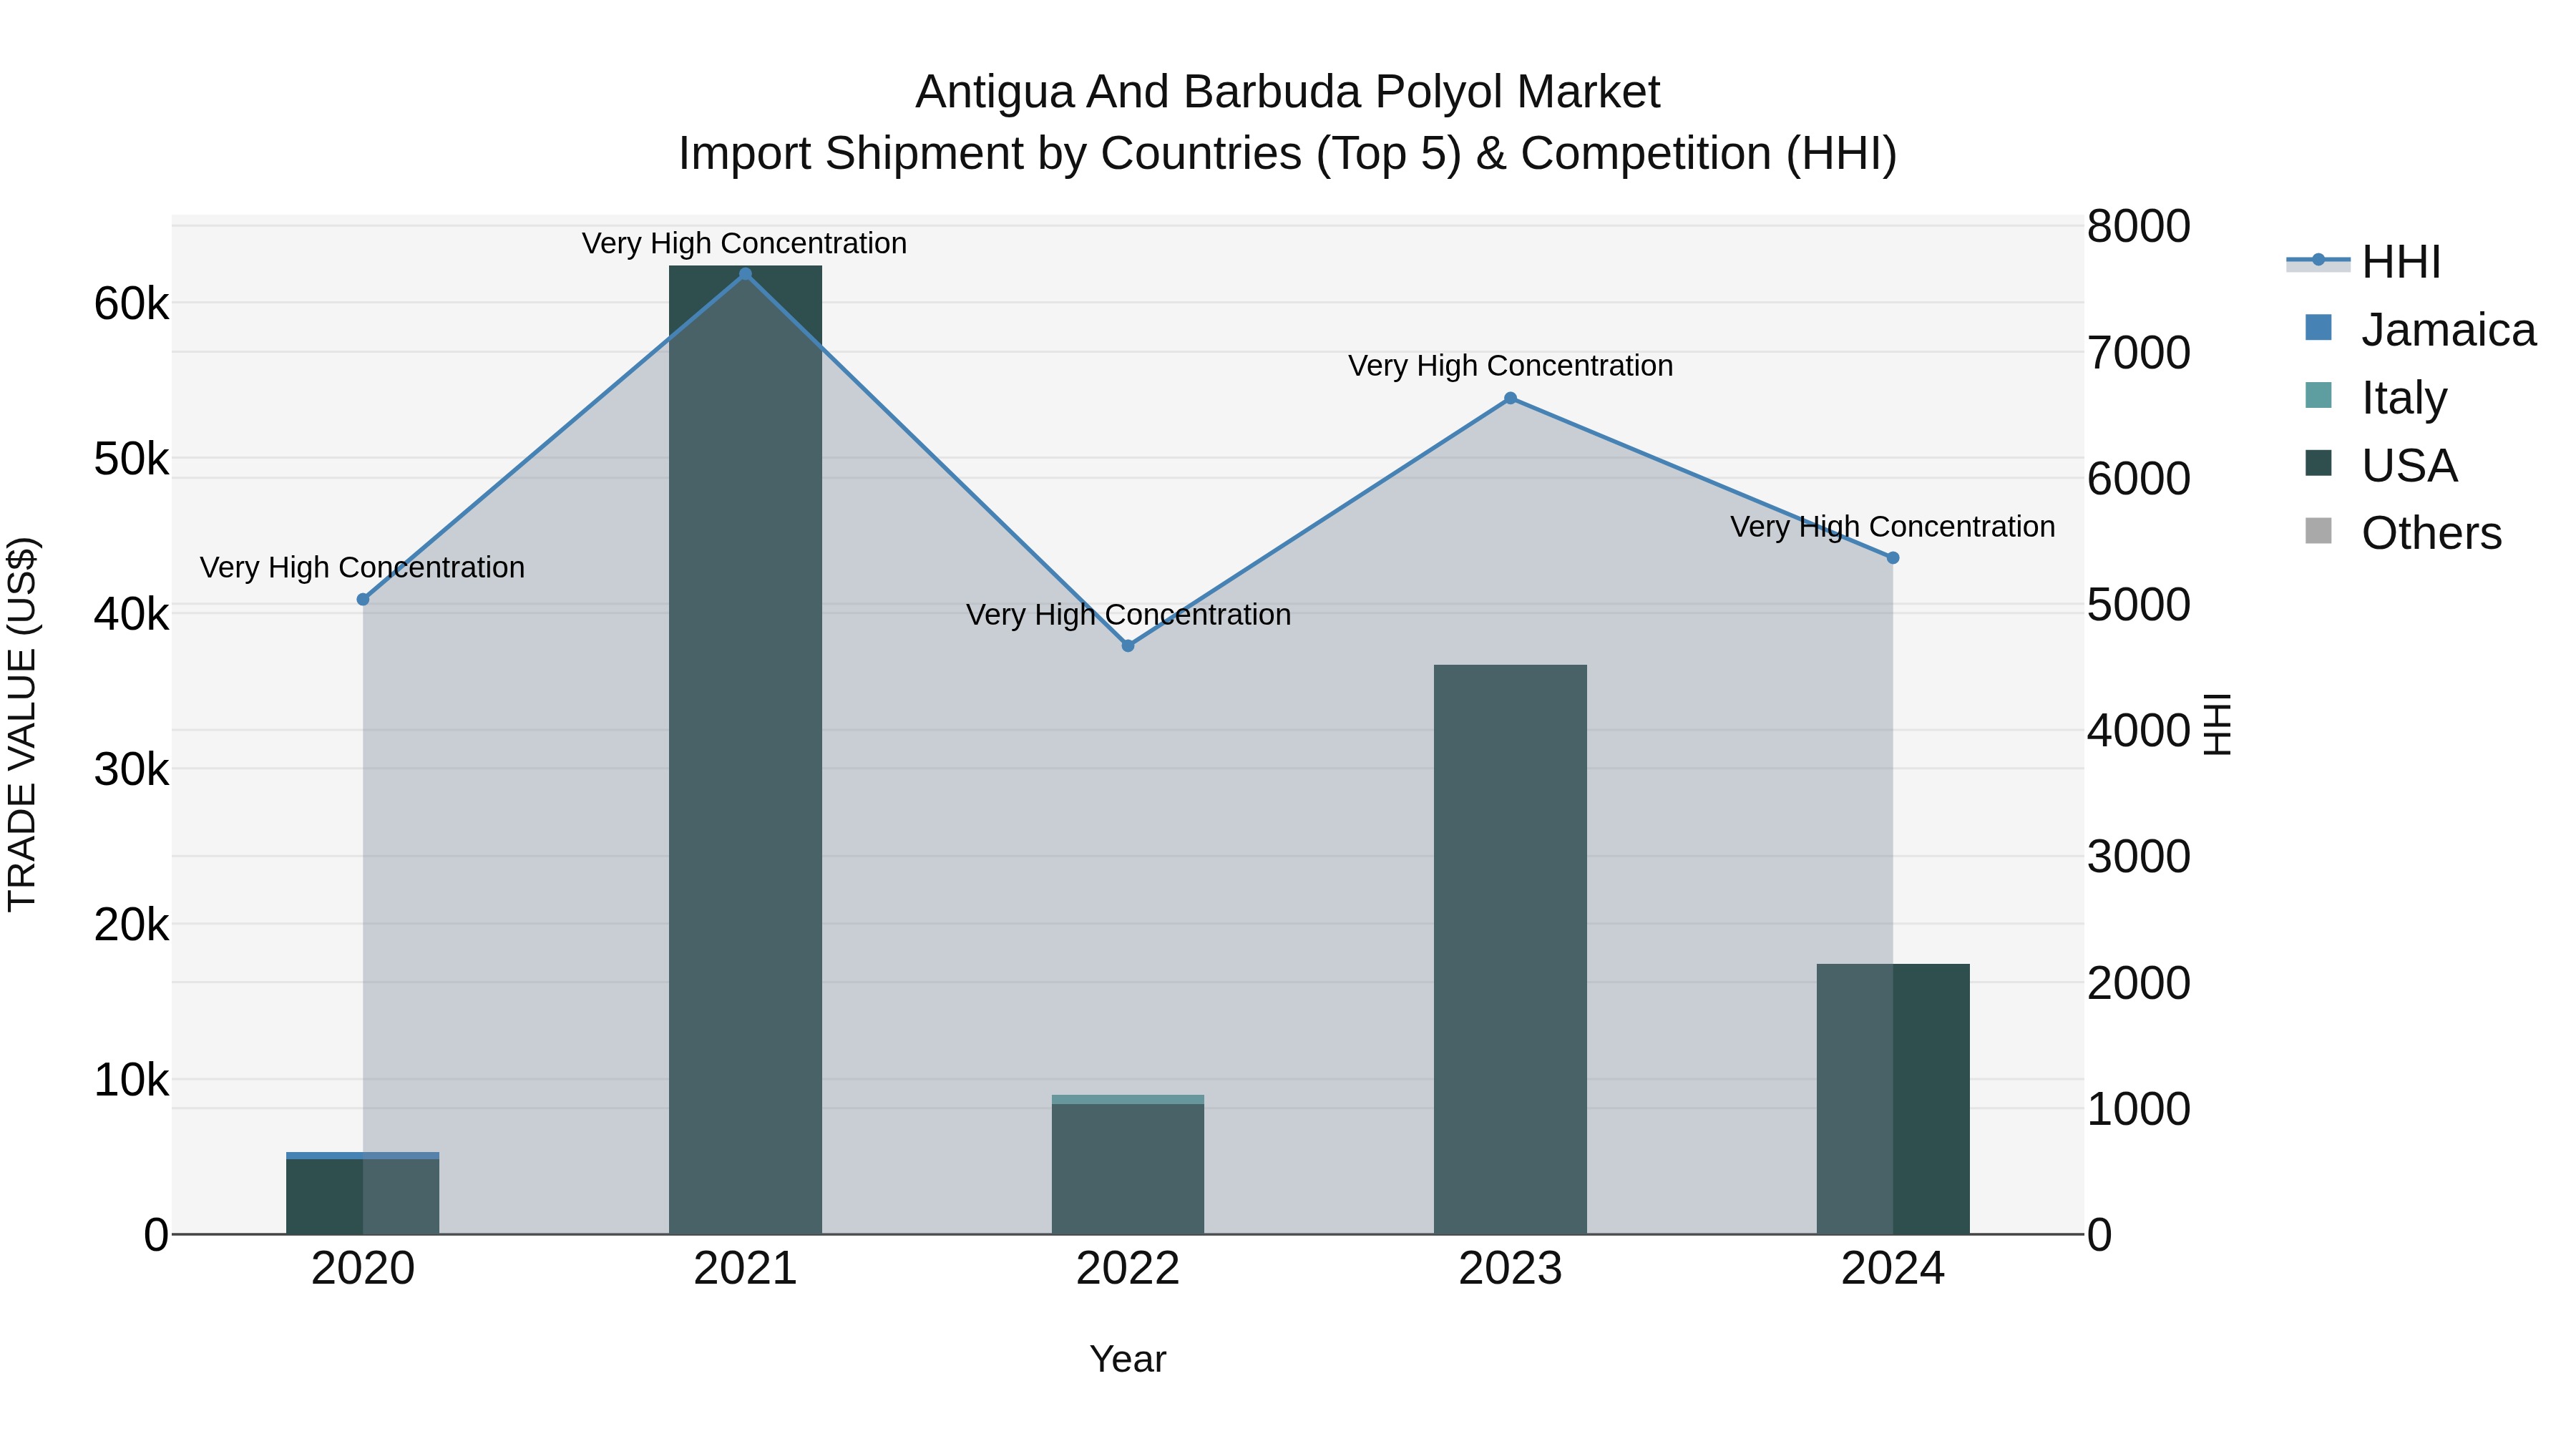Click the 2021 x-axis label
2576x1449 pixels.
click(x=745, y=1269)
